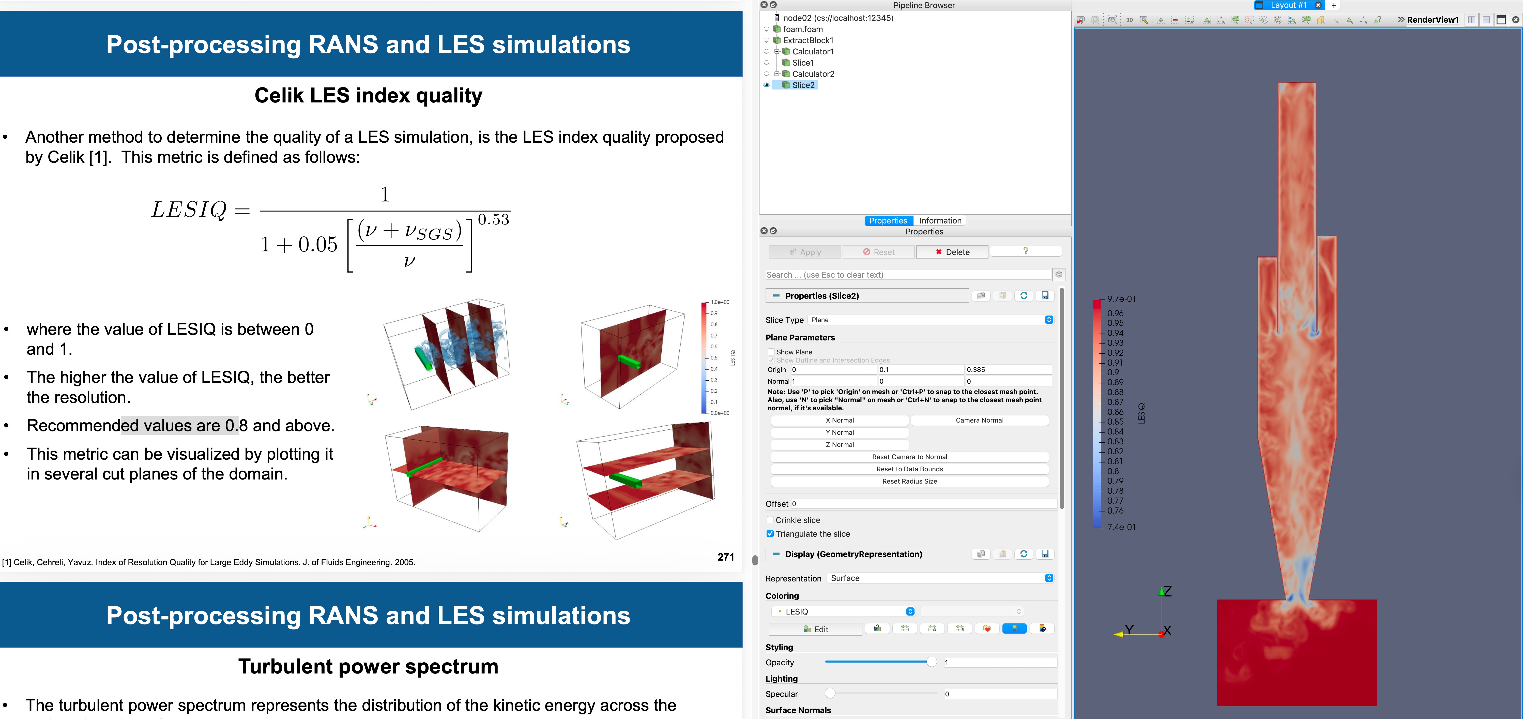
Task: Uncheck Triangulate the slice checkbox
Action: 770,534
